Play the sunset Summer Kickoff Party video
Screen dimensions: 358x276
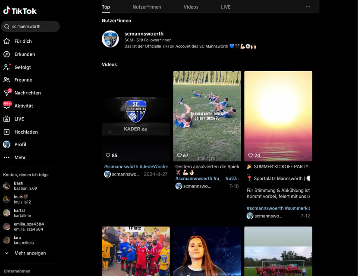click(x=278, y=116)
